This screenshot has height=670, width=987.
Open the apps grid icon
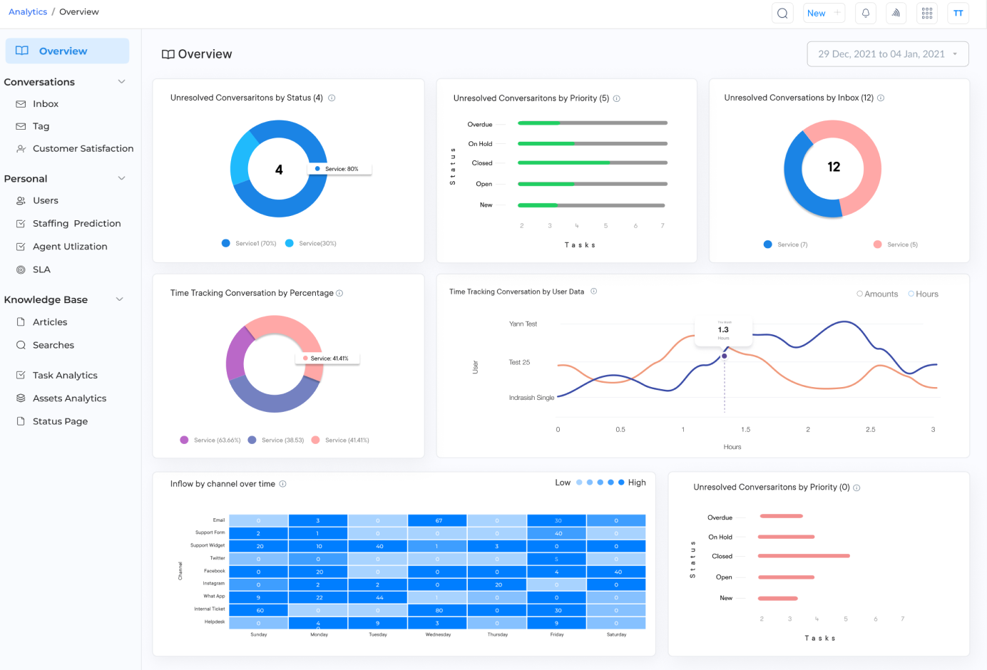click(x=926, y=13)
